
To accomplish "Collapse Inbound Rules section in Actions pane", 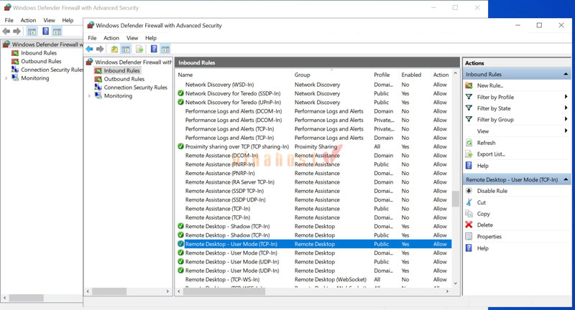I will (566, 75).
